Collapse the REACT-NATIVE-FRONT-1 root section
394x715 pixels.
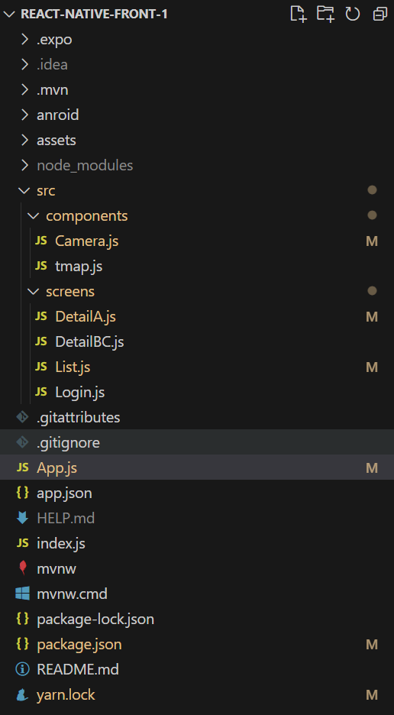pyautogui.click(x=8, y=15)
